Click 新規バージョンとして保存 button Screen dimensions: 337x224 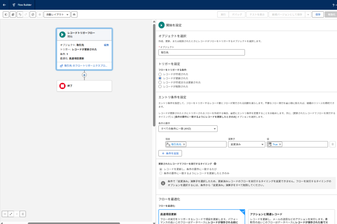pyautogui.click(x=287, y=14)
